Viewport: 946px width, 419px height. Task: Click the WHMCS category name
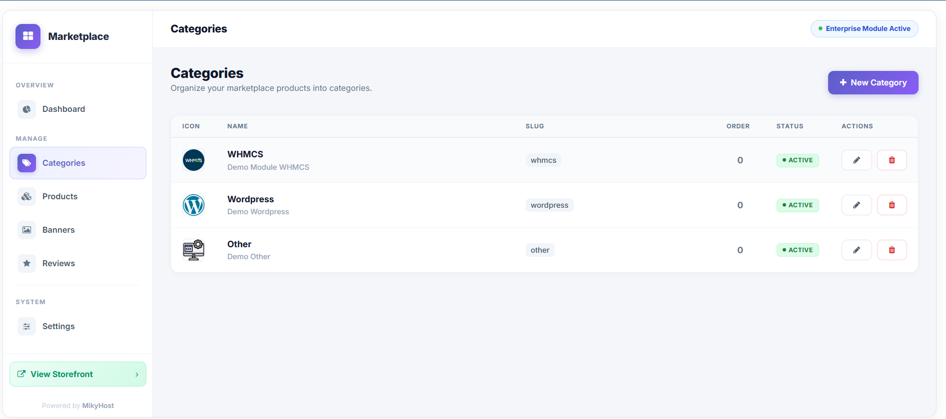pyautogui.click(x=245, y=154)
